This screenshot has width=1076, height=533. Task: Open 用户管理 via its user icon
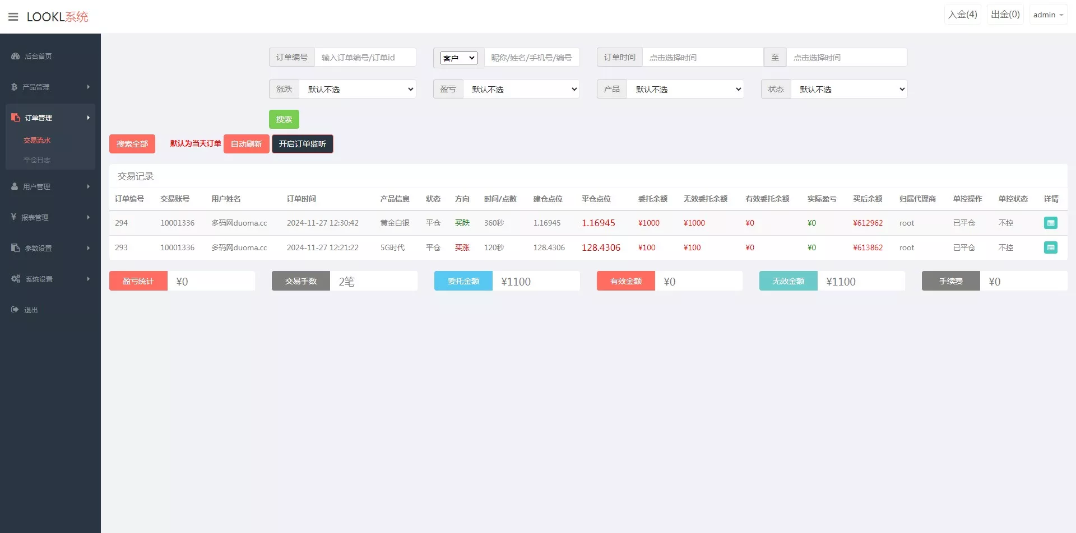click(x=15, y=186)
